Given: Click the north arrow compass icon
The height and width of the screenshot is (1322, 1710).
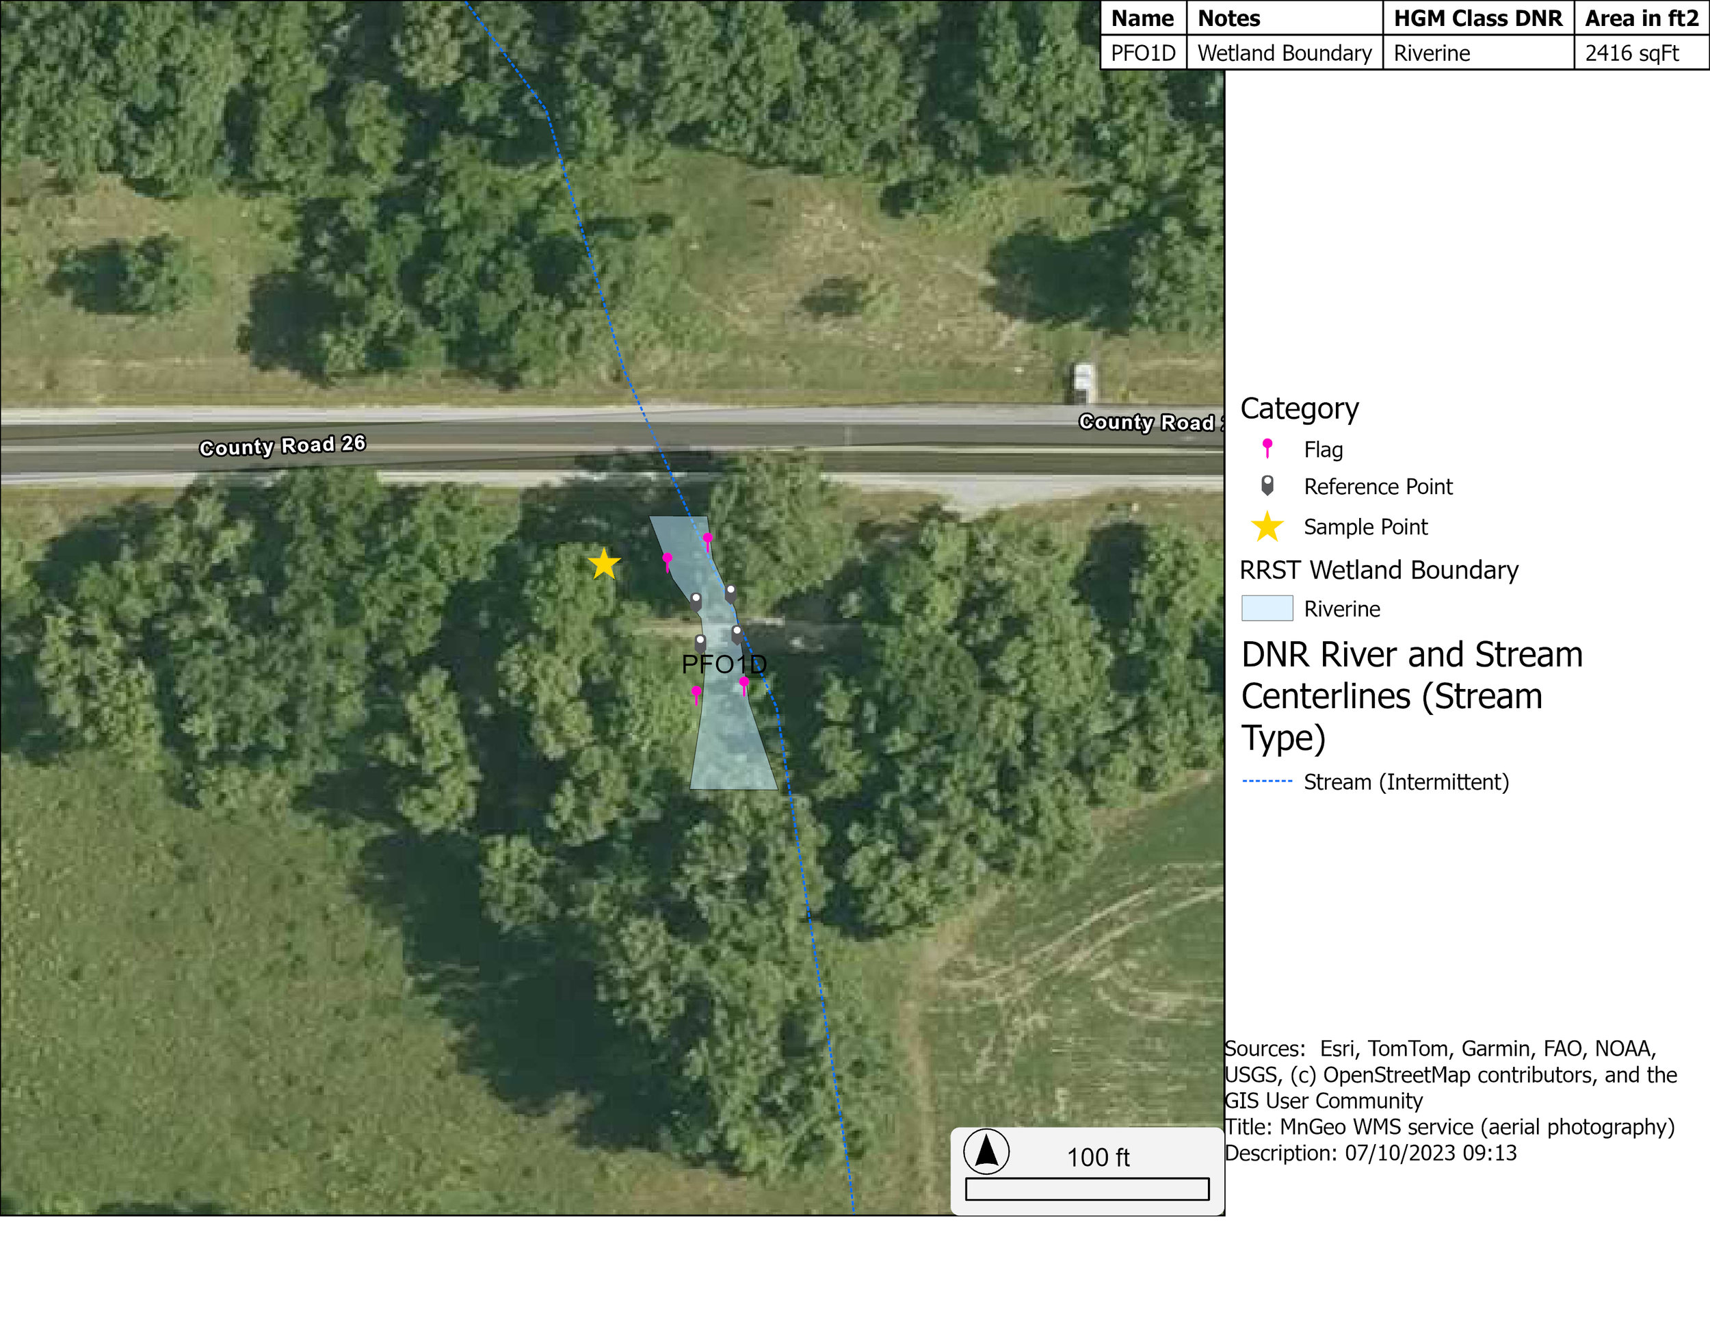Looking at the screenshot, I should coord(986,1151).
